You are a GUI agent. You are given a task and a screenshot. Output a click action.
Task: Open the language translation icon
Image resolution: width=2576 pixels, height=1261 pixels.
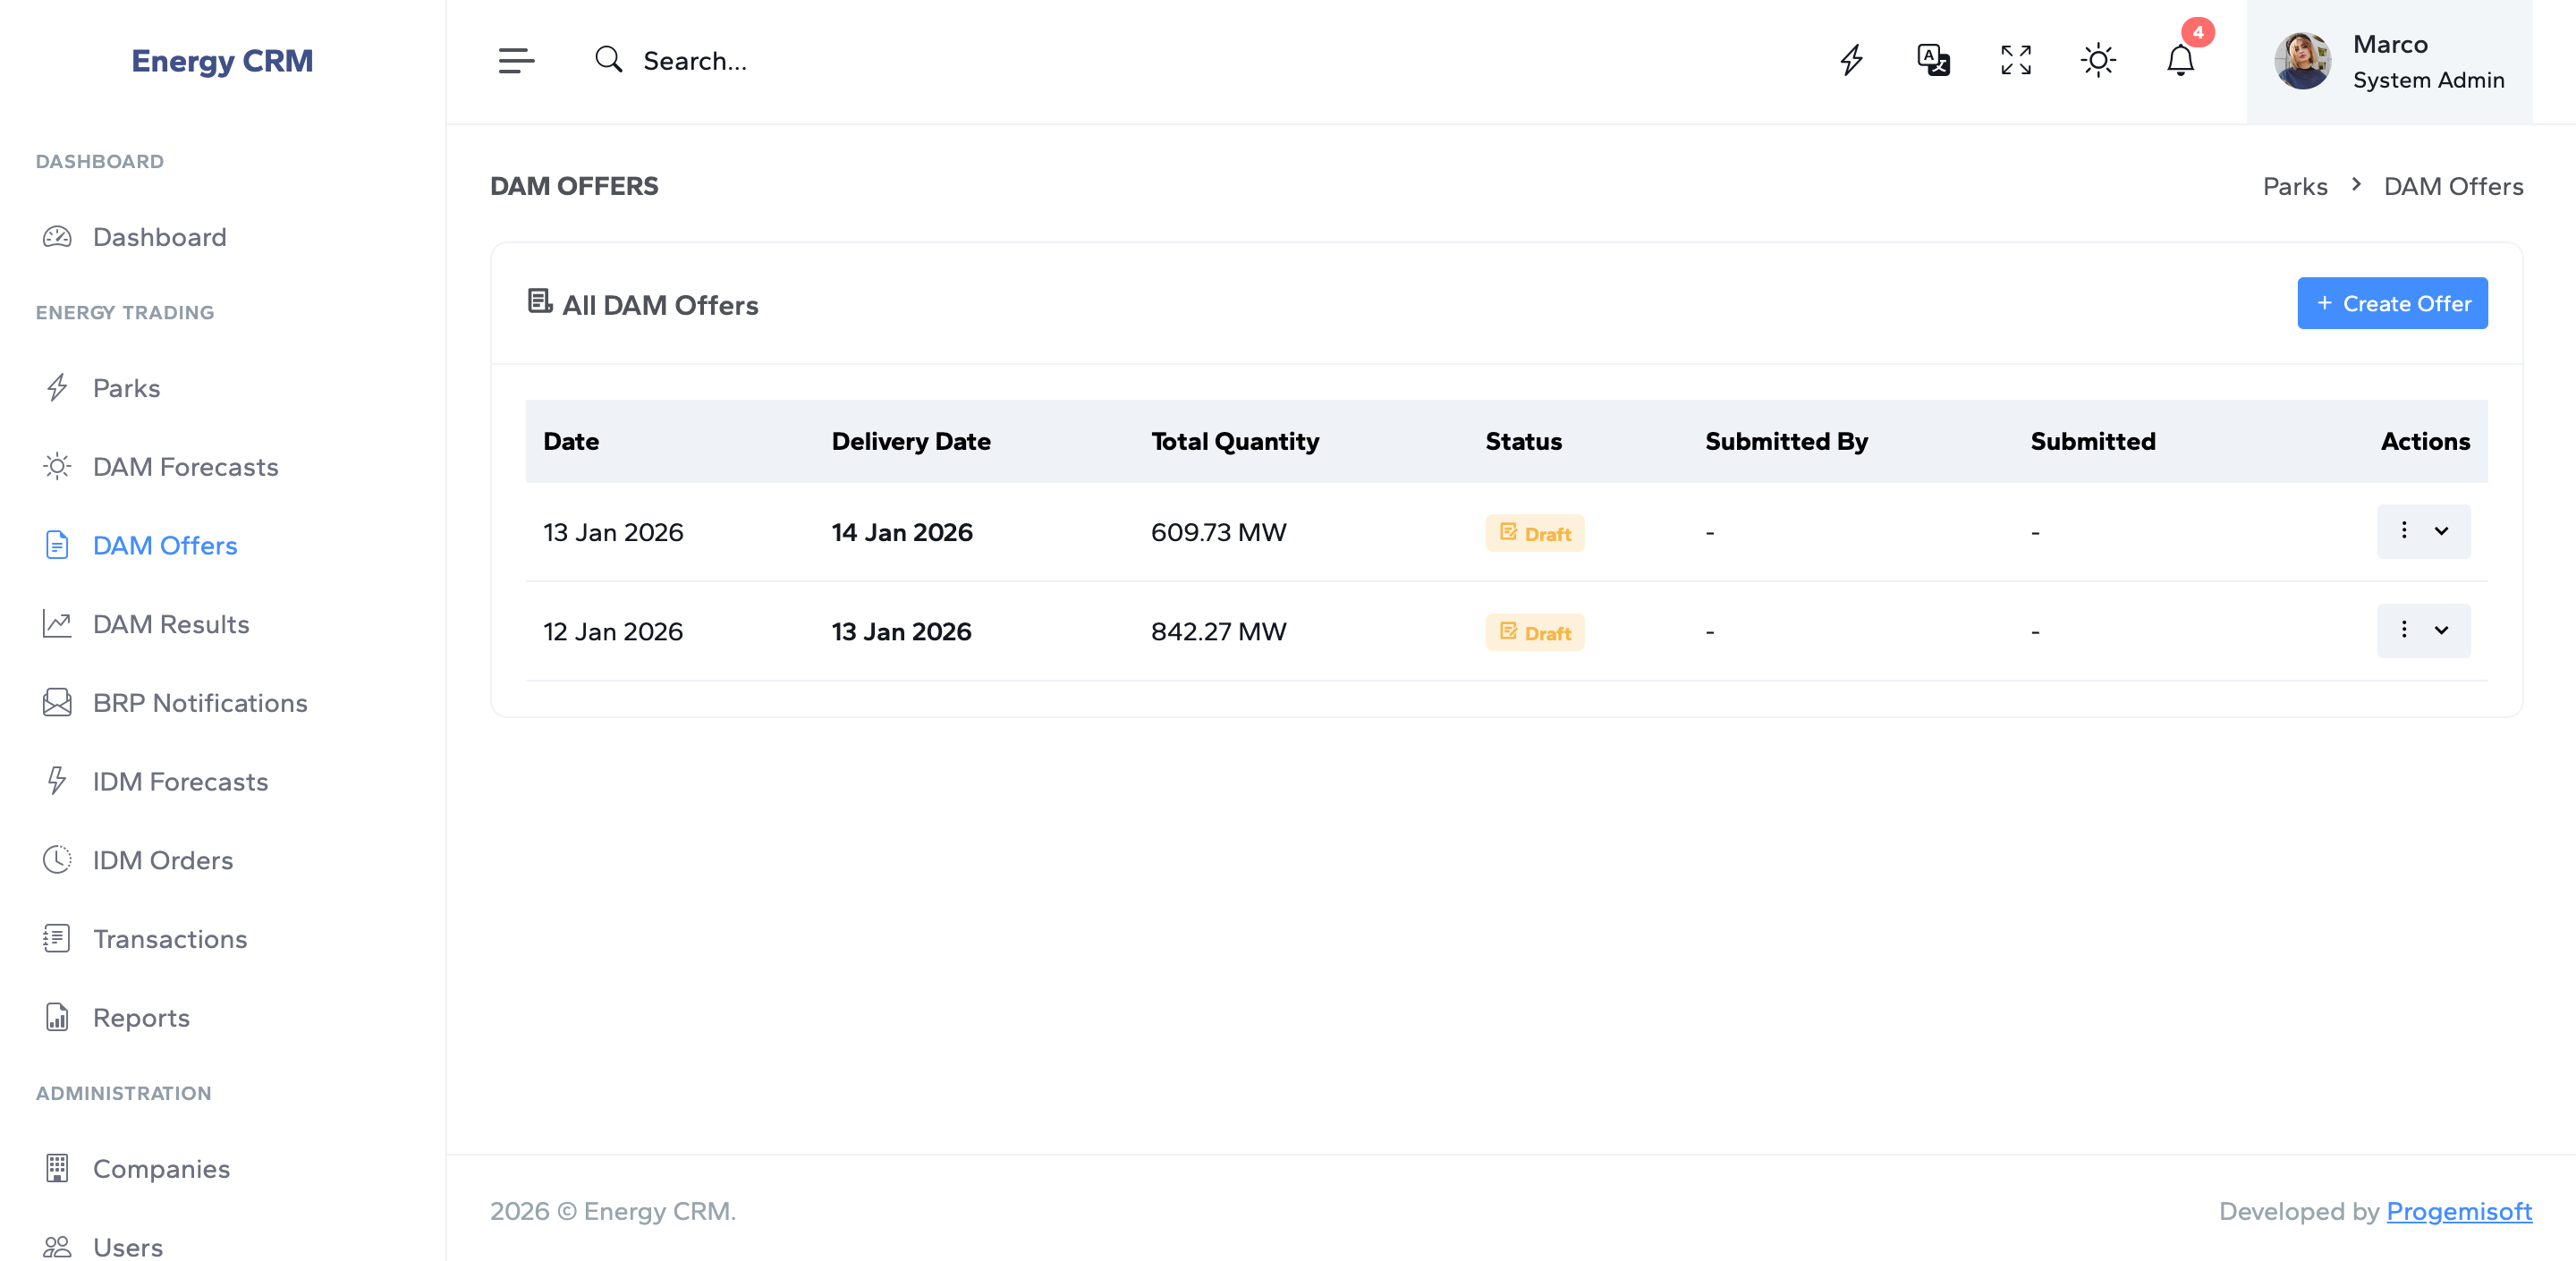1933,61
